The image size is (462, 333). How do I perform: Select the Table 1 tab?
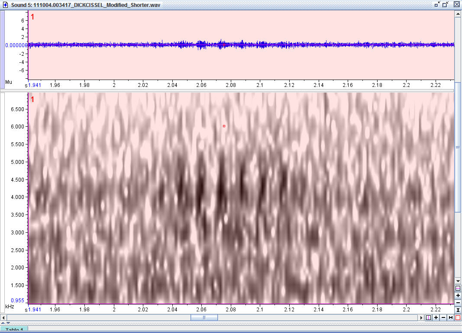14,330
